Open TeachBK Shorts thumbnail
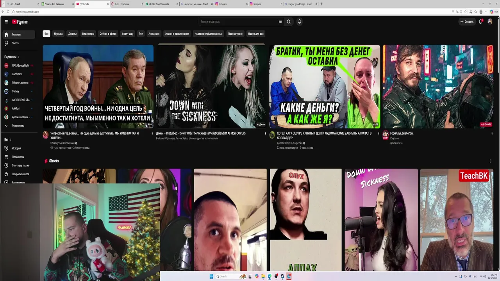The width and height of the screenshot is (500, 281). [457, 219]
